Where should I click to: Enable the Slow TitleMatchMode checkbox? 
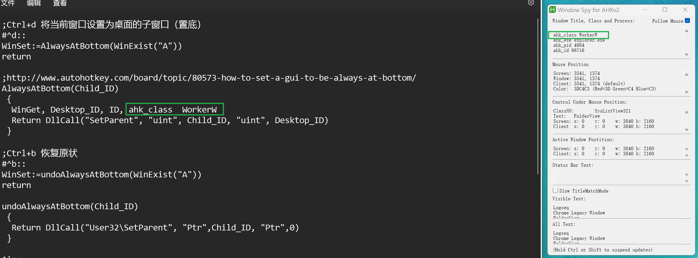point(556,191)
